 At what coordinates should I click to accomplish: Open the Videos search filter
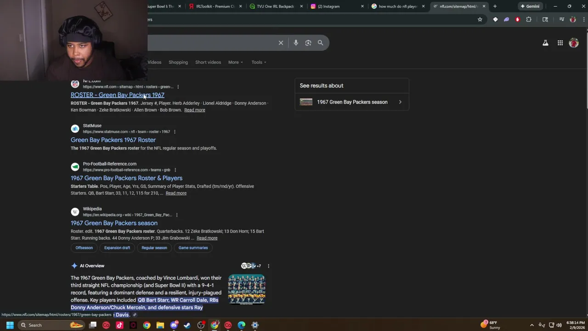(x=154, y=62)
